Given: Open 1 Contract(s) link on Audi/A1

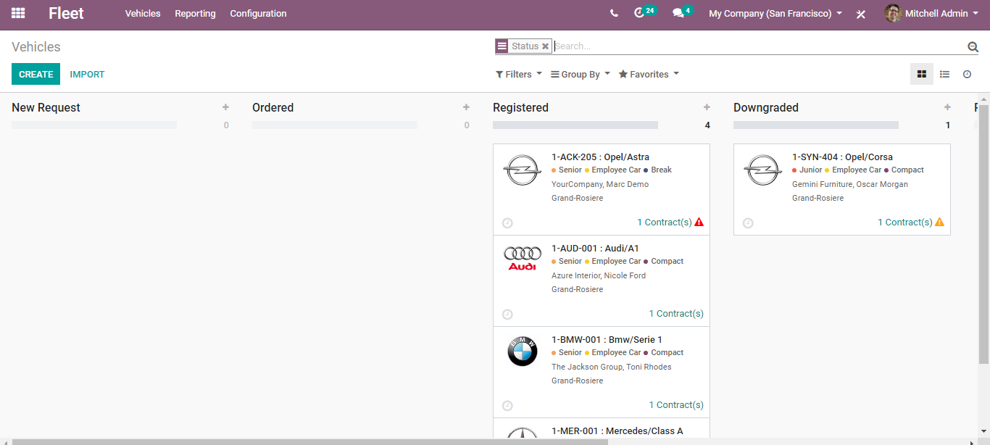Looking at the screenshot, I should (x=676, y=313).
